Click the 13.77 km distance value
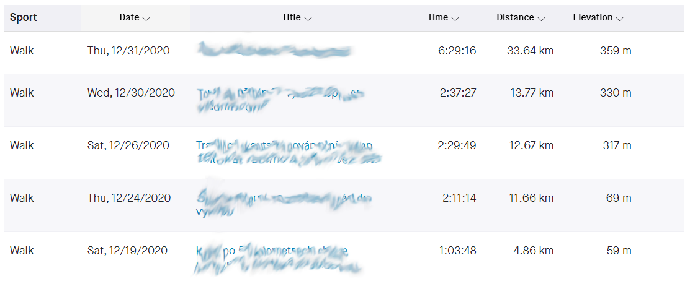The width and height of the screenshot is (690, 302). (530, 93)
